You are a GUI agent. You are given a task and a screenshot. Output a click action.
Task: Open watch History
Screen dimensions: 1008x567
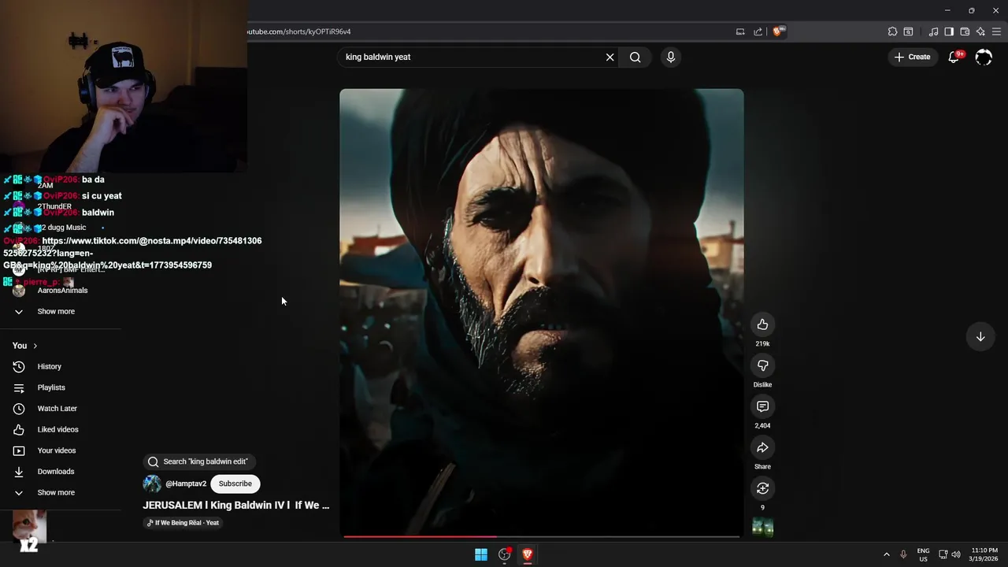49,367
